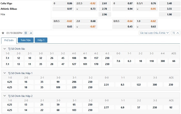Pick second-half correct score 2-0 odds 13
The width and height of the screenshot is (181, 114).
[x=26, y=105]
